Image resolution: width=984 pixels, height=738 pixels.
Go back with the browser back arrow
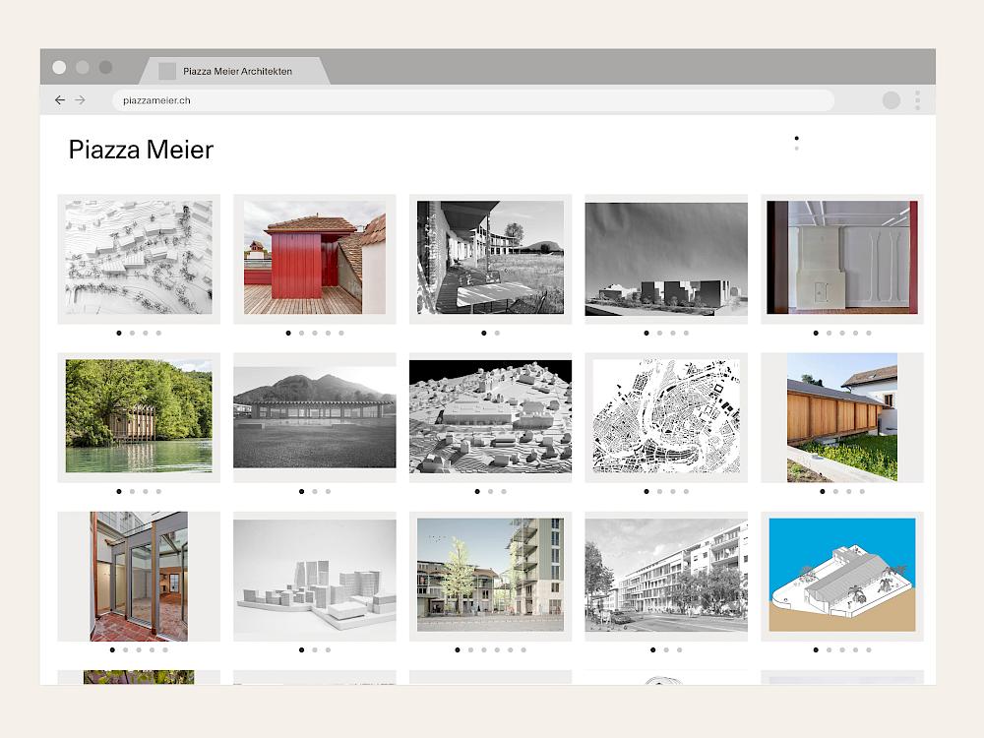point(60,99)
